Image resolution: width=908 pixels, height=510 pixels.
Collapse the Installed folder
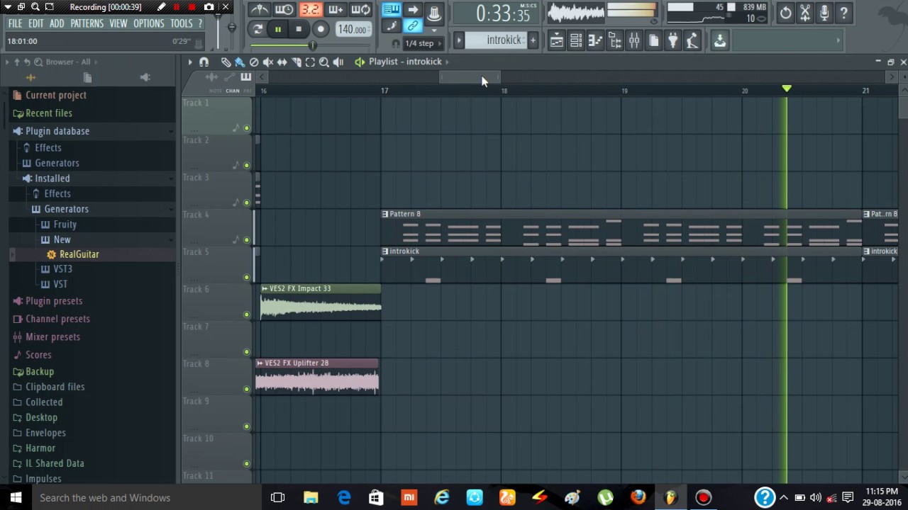[52, 178]
